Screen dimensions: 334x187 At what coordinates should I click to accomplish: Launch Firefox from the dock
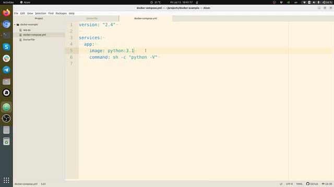coord(6,12)
